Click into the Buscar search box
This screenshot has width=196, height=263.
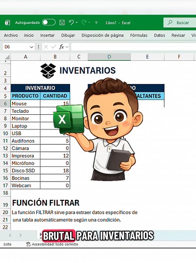click(x=180, y=22)
